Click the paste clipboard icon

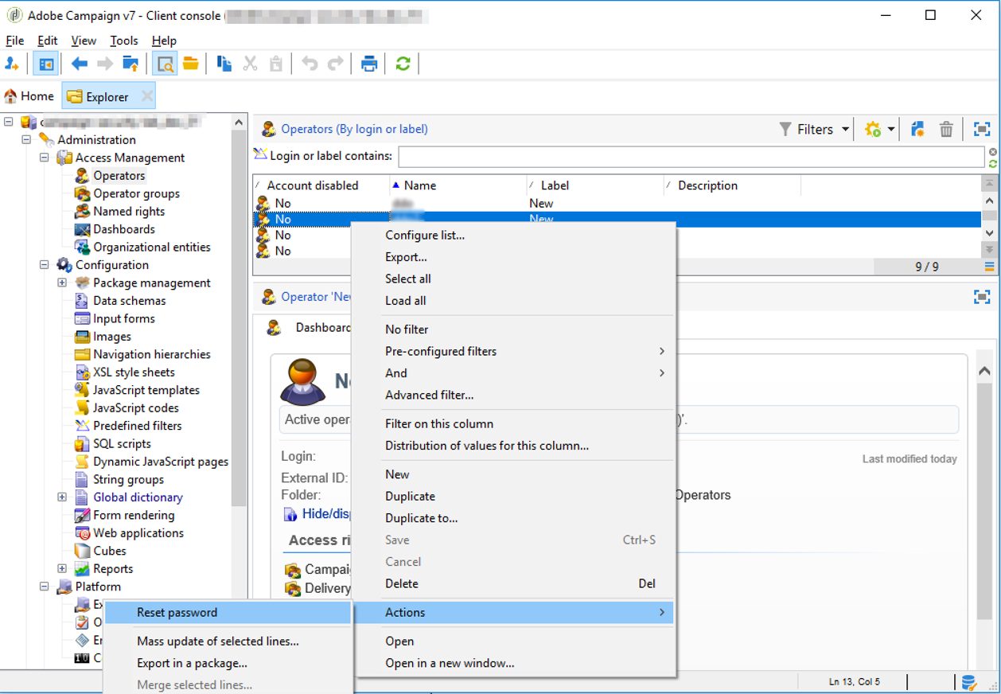275,64
